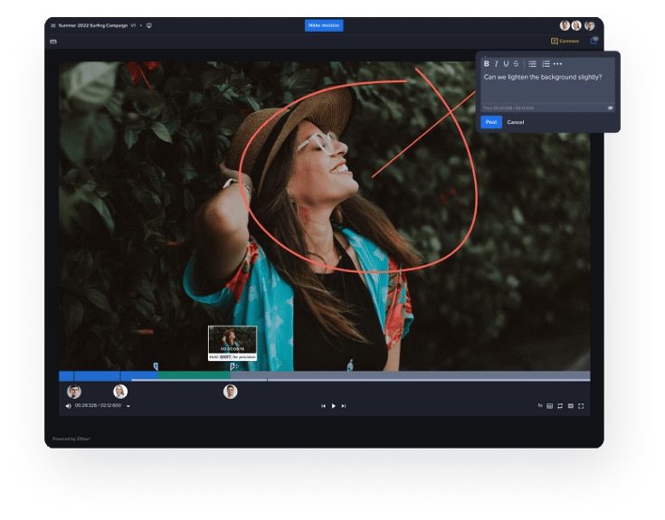Toggle loop playback icon

point(560,406)
